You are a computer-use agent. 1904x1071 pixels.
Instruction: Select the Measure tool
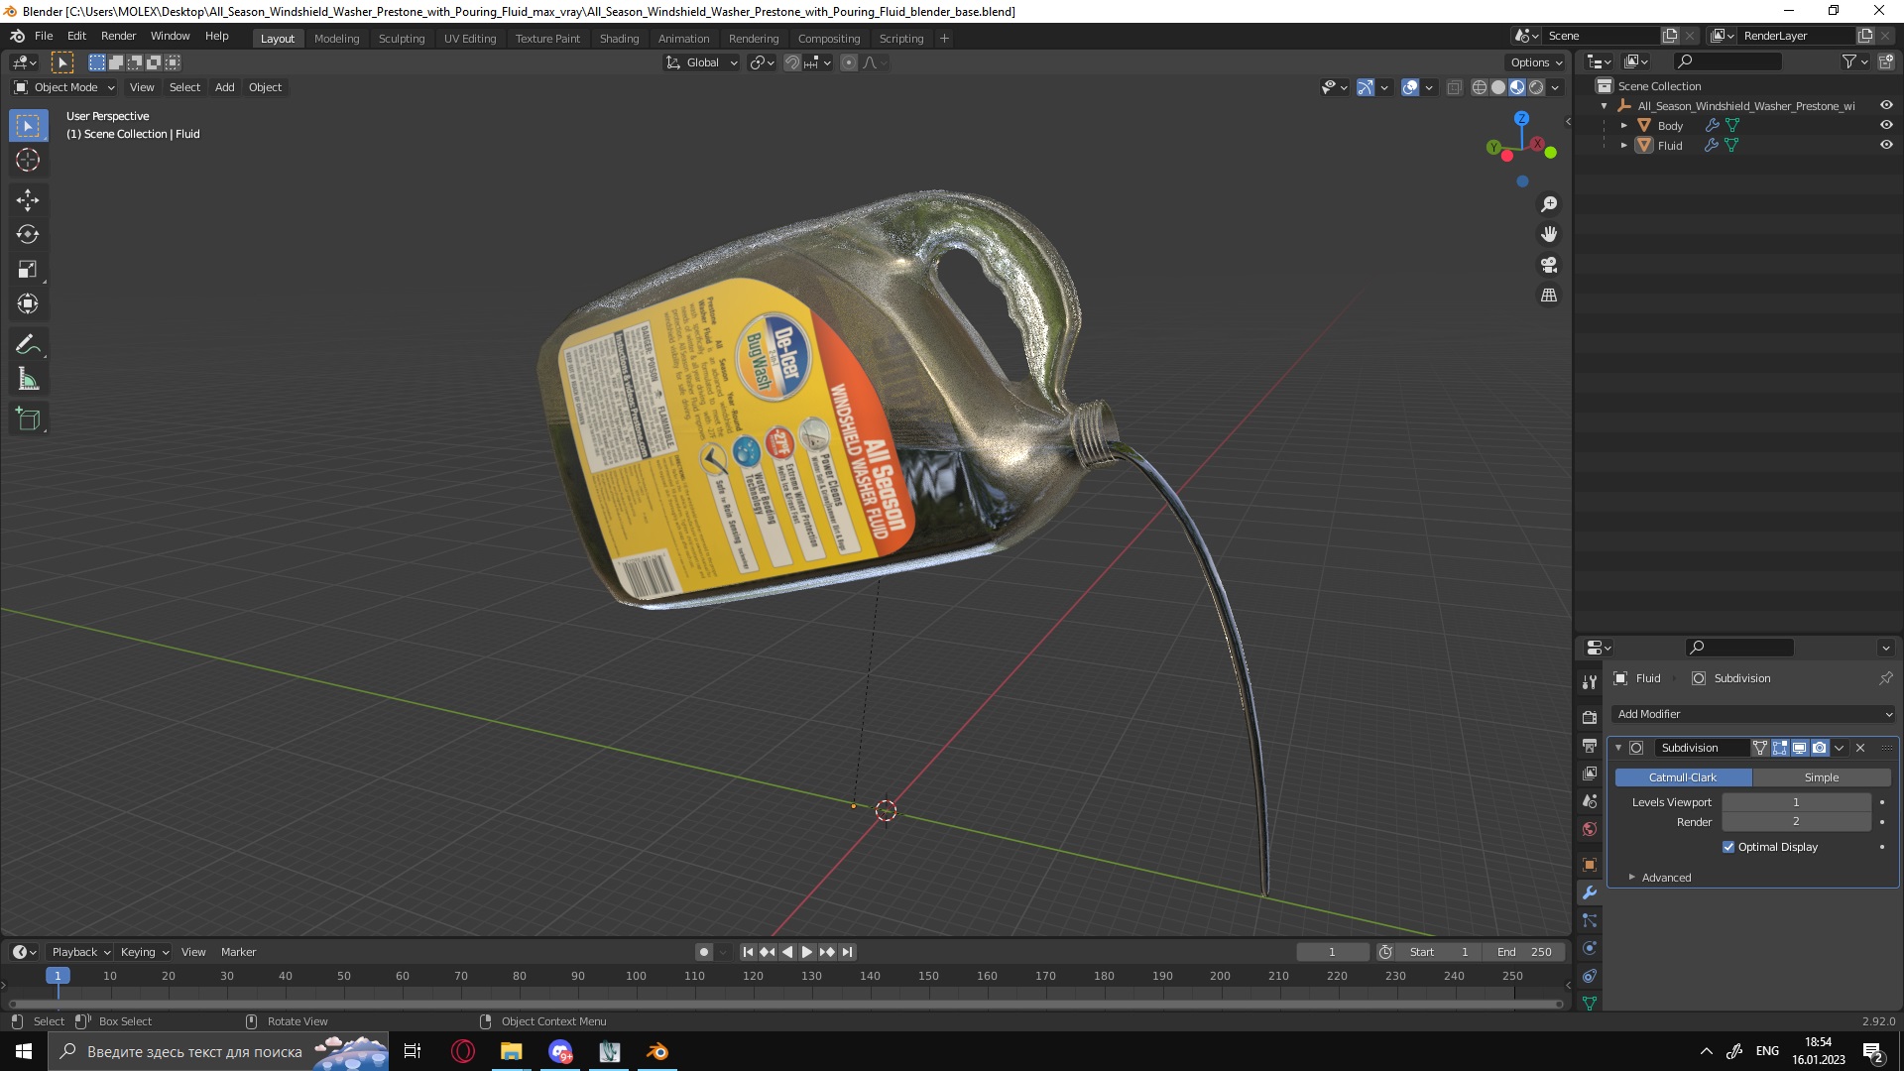pyautogui.click(x=28, y=380)
